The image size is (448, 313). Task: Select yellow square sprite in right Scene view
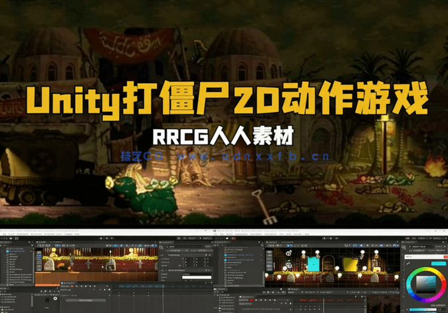[350, 264]
